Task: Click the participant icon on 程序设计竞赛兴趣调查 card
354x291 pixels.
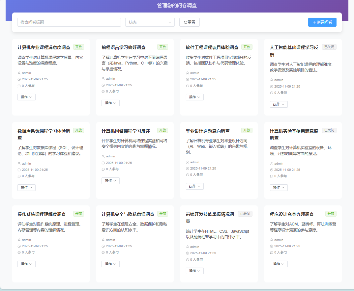Action: tap(272, 252)
